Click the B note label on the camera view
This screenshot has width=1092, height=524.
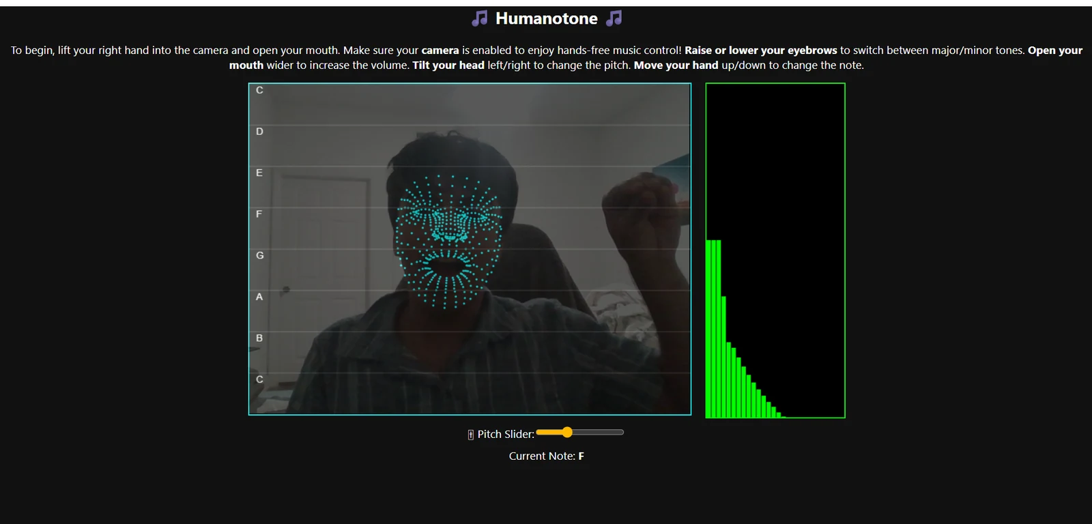click(x=259, y=338)
